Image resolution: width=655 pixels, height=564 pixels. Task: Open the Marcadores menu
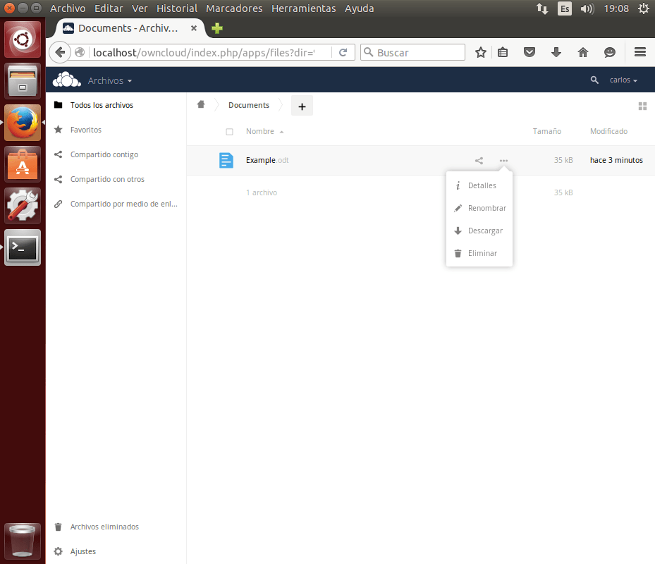tap(234, 8)
